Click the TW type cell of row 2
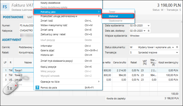Viewport: 183px width, 106px height. 10,75
